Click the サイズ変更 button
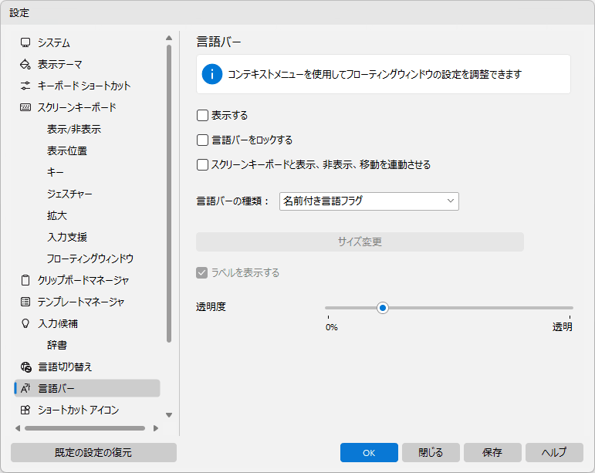 coord(360,242)
